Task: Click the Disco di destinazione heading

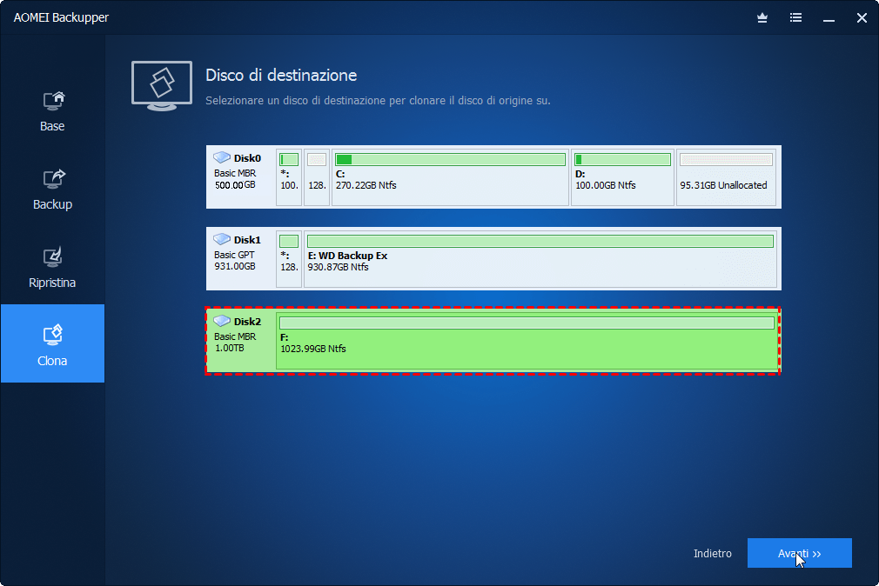Action: (x=281, y=75)
